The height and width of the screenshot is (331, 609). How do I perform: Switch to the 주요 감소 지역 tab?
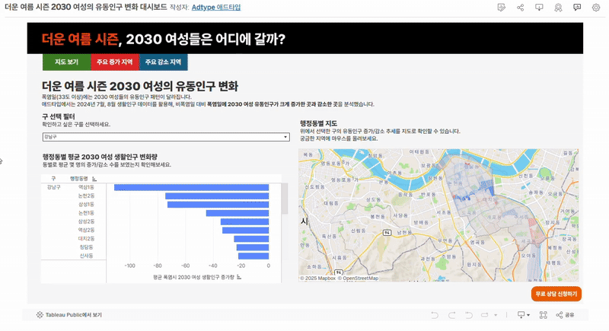pos(163,62)
